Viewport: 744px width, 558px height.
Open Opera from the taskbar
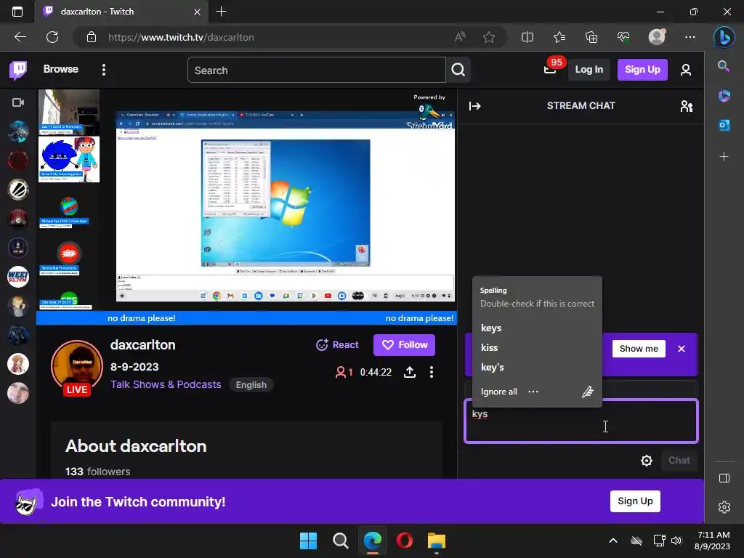point(404,541)
